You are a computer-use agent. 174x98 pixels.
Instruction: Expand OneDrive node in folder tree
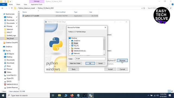(x=70, y=41)
